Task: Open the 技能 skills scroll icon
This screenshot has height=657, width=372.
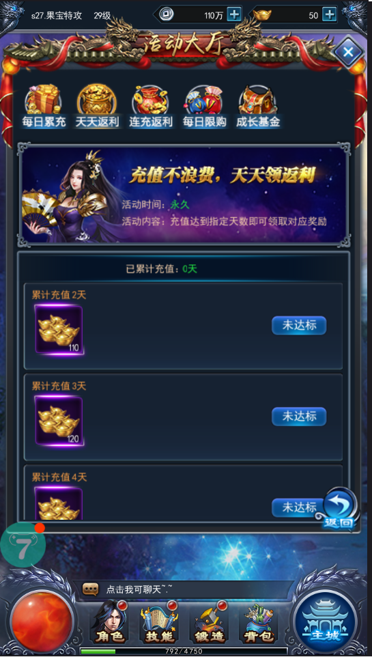Action: pos(159,621)
